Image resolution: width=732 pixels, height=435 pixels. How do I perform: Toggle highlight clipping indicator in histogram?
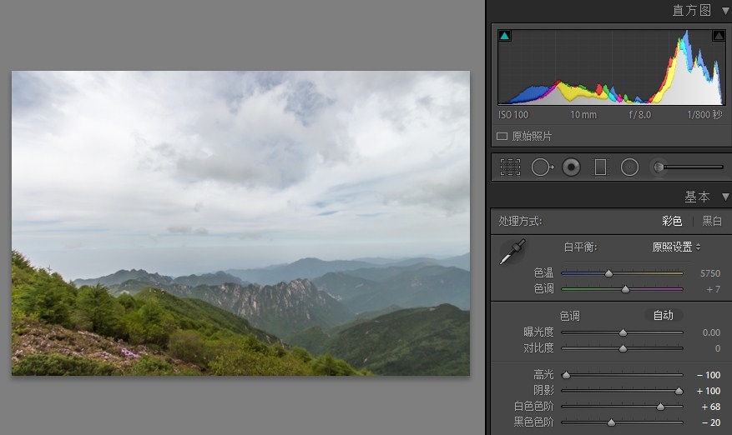(x=718, y=36)
